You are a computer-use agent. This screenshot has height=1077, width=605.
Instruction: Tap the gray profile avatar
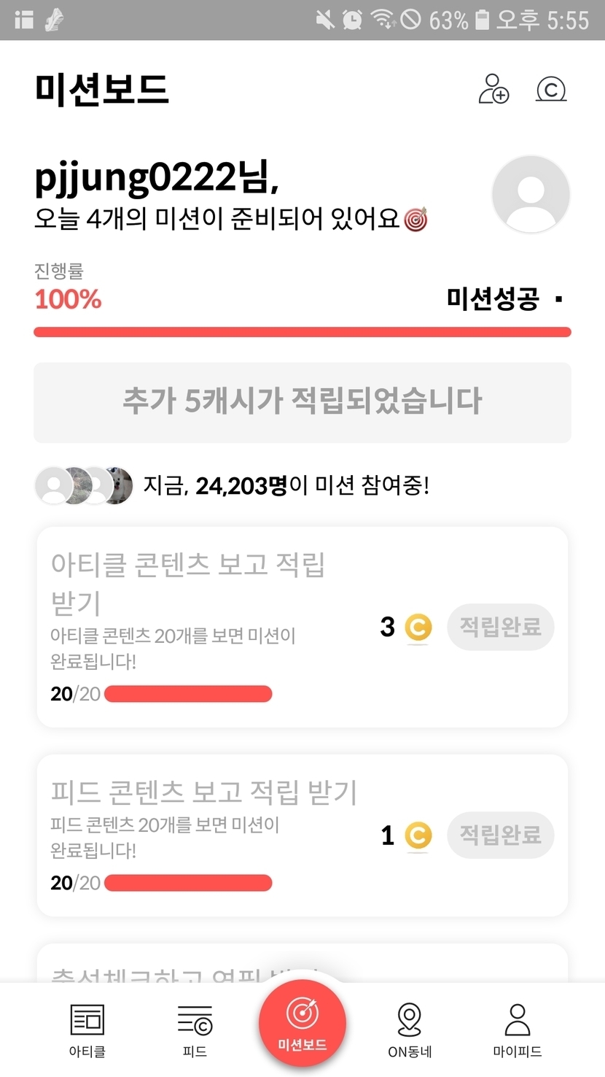(531, 194)
